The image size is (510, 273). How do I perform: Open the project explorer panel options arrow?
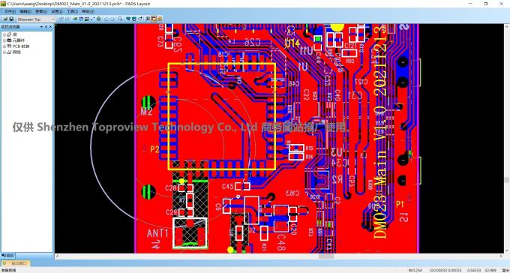click(42, 27)
